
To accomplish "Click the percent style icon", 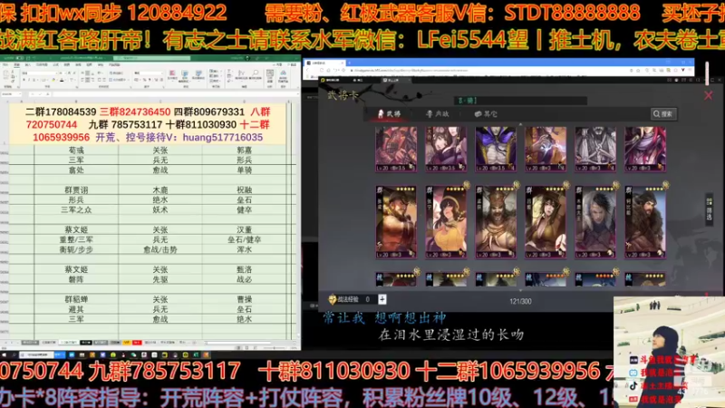I will tap(145, 80).
